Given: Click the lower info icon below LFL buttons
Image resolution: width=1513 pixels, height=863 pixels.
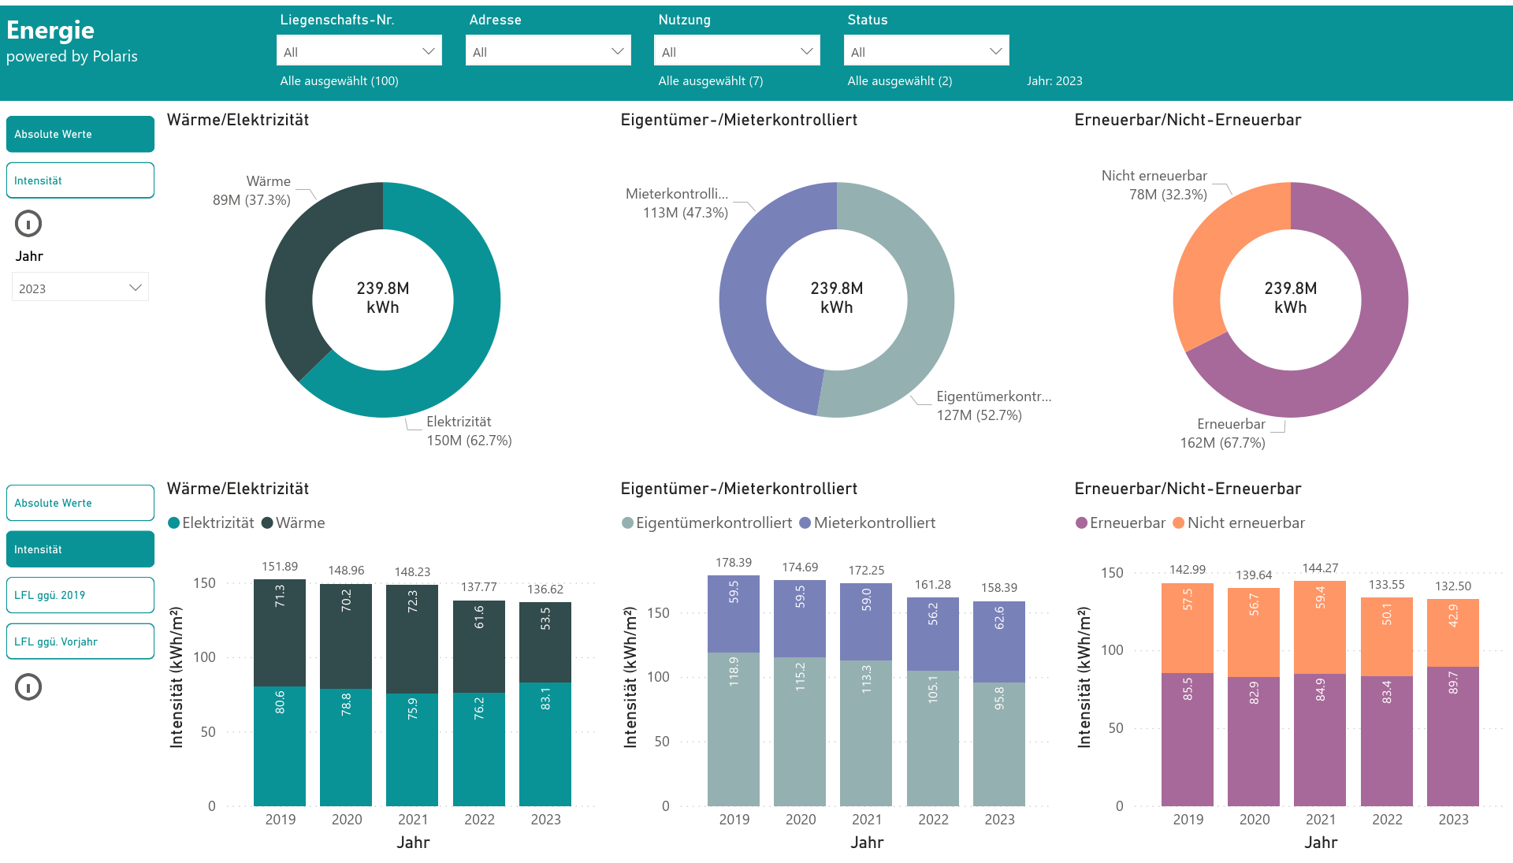Looking at the screenshot, I should [28, 687].
